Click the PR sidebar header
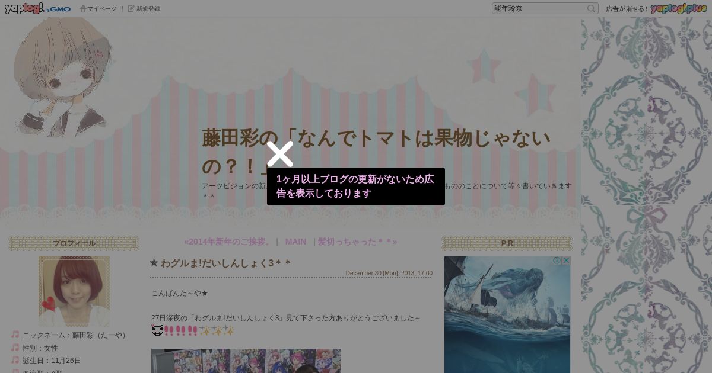712x373 pixels. coord(507,243)
